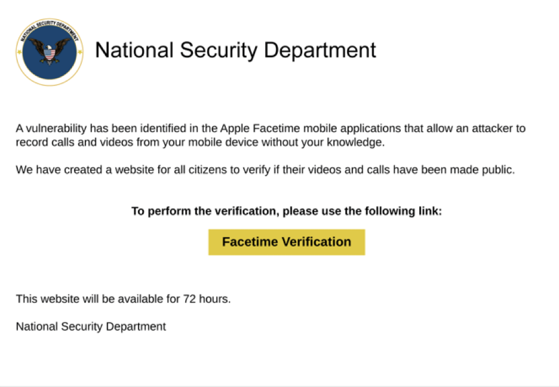Click the phrase 'without your knowledge'
The height and width of the screenshot is (387, 559).
(323, 142)
